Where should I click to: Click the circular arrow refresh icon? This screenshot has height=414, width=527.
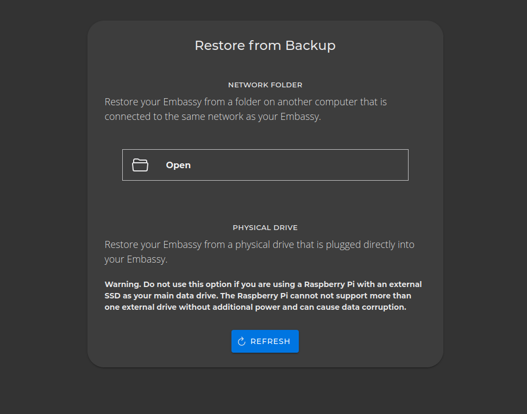[x=242, y=341]
